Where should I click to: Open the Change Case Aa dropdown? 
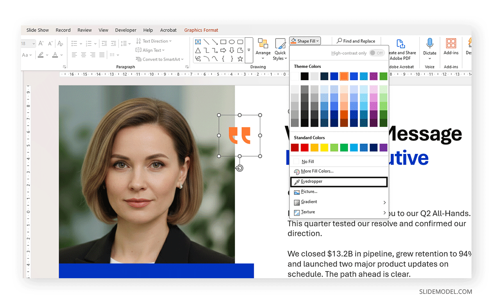pyautogui.click(x=27, y=55)
